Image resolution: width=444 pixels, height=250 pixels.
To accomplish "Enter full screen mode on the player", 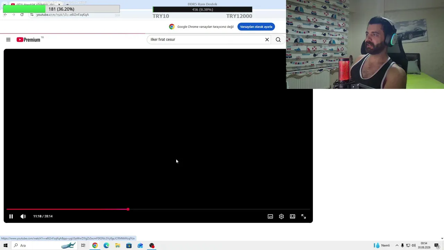I will pos(304,216).
